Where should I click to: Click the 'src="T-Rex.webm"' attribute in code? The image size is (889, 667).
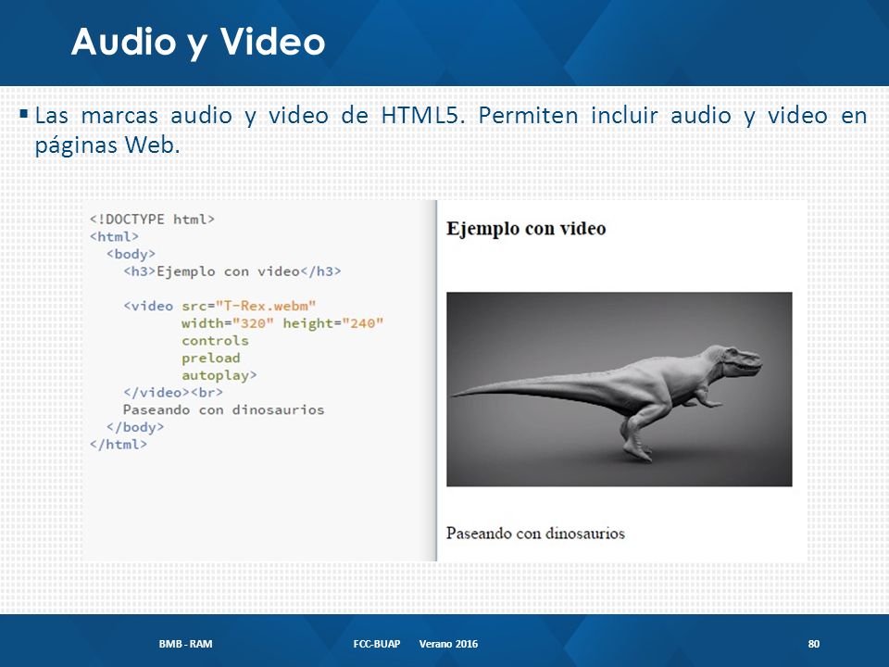coord(249,307)
